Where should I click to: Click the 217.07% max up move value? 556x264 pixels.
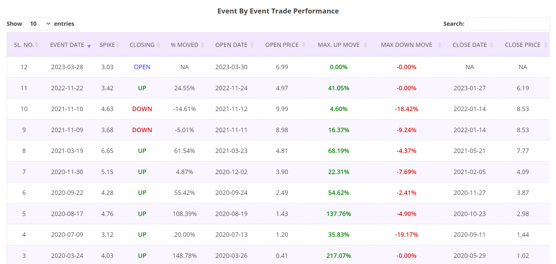click(x=339, y=256)
